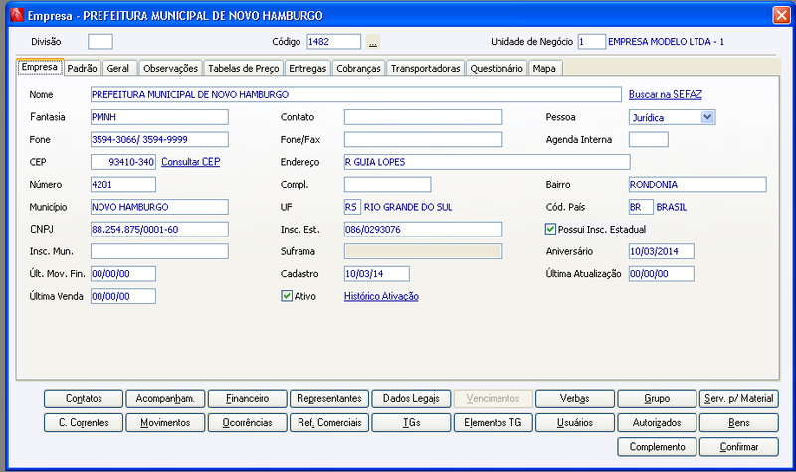Click the Cadastro date field
The height and width of the screenshot is (472, 796).
click(377, 274)
